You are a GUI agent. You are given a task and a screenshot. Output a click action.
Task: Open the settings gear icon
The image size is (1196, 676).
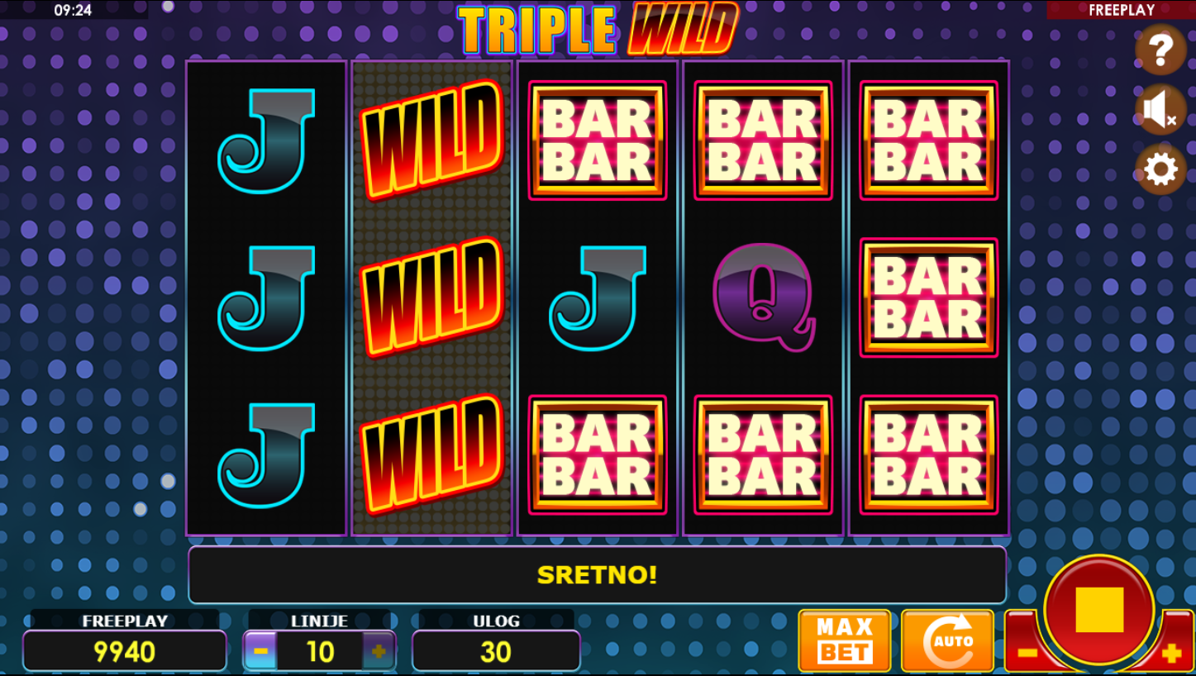pyautogui.click(x=1160, y=169)
